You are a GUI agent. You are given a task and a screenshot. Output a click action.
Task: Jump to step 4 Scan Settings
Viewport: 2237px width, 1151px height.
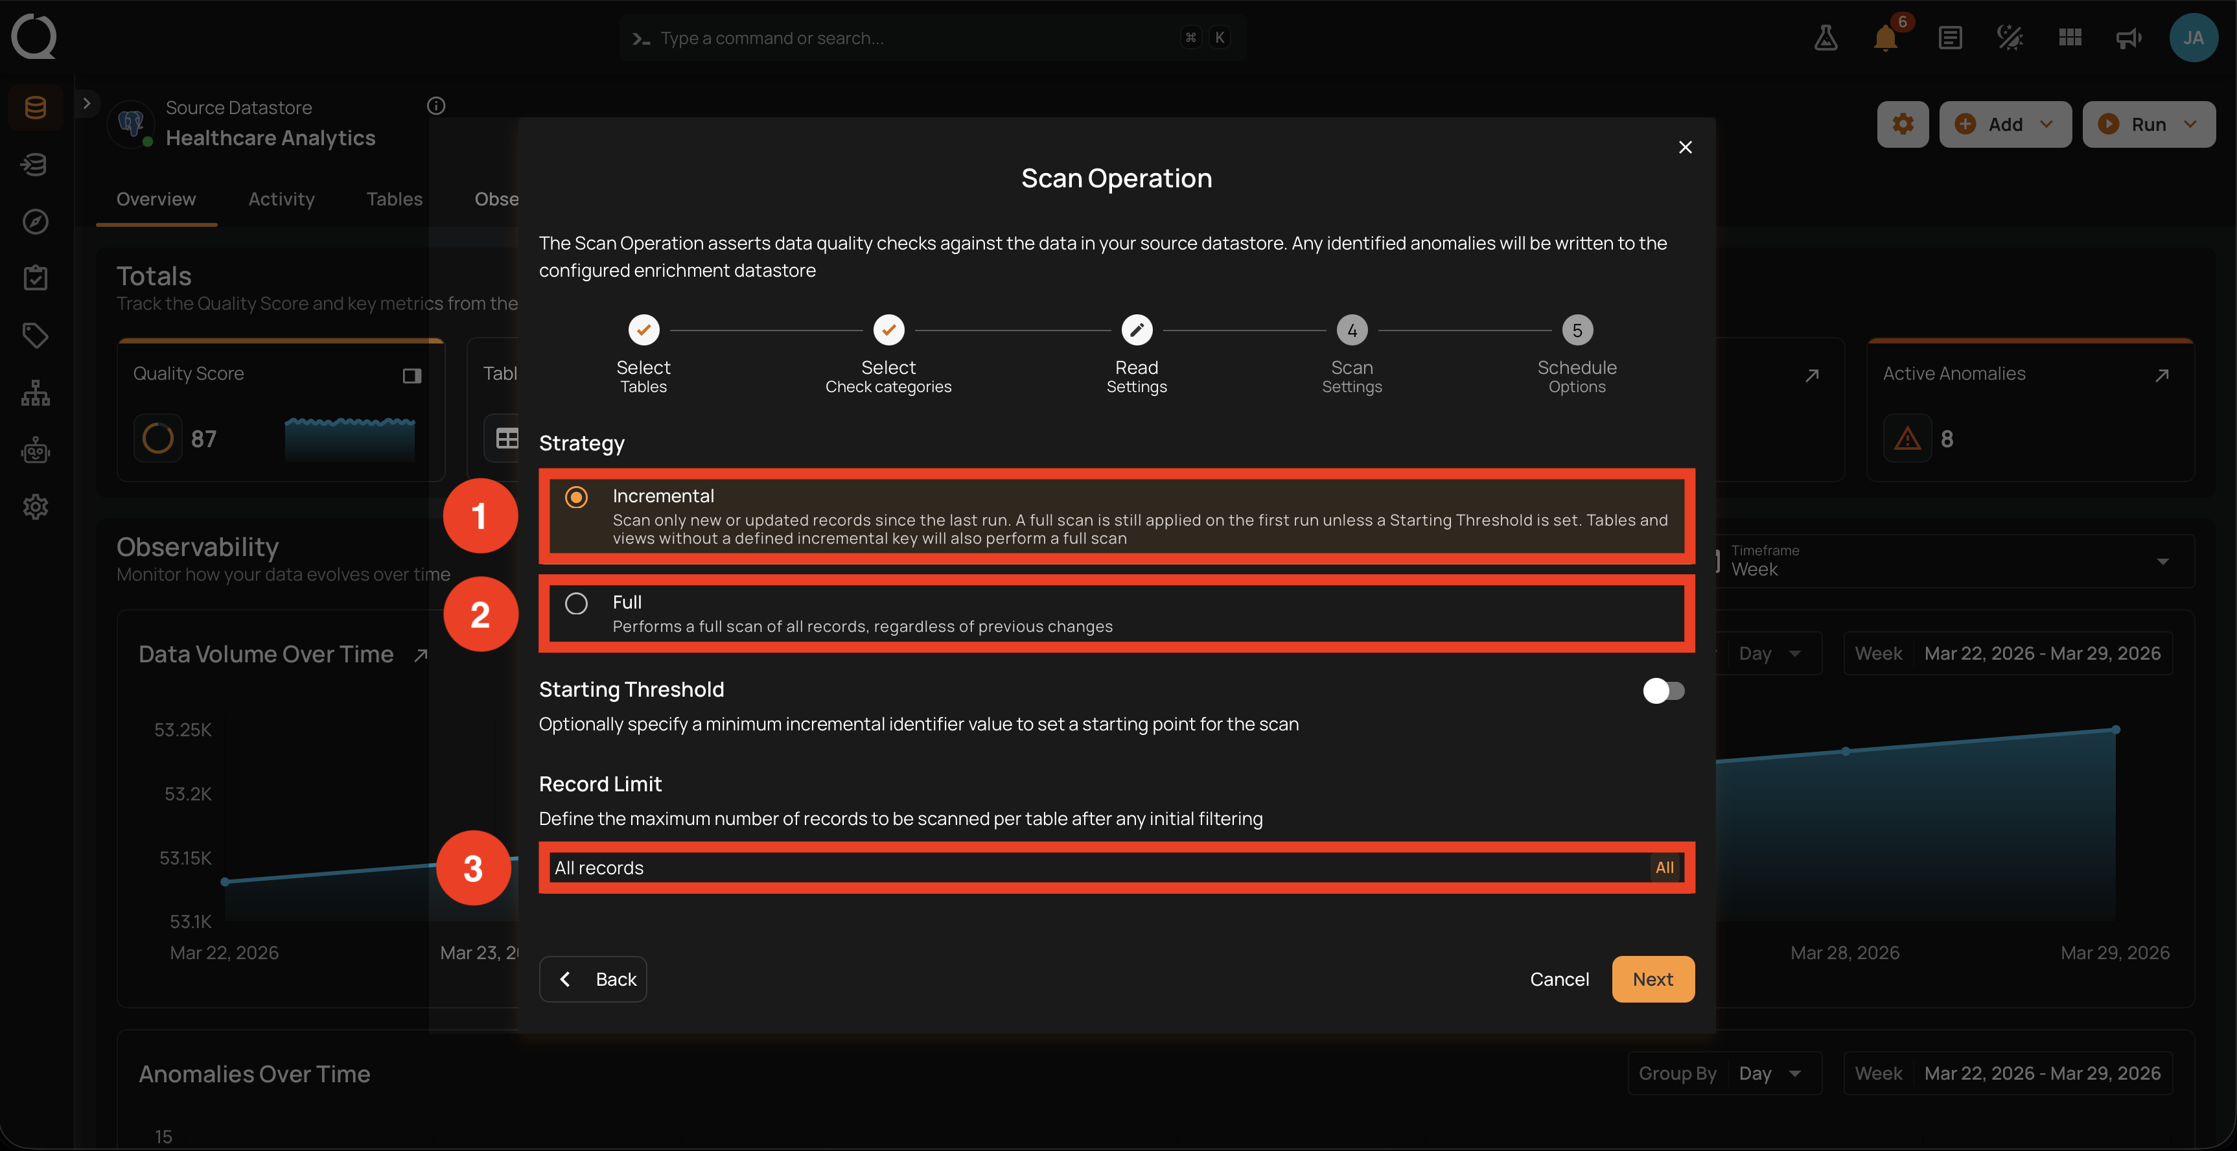[1351, 330]
